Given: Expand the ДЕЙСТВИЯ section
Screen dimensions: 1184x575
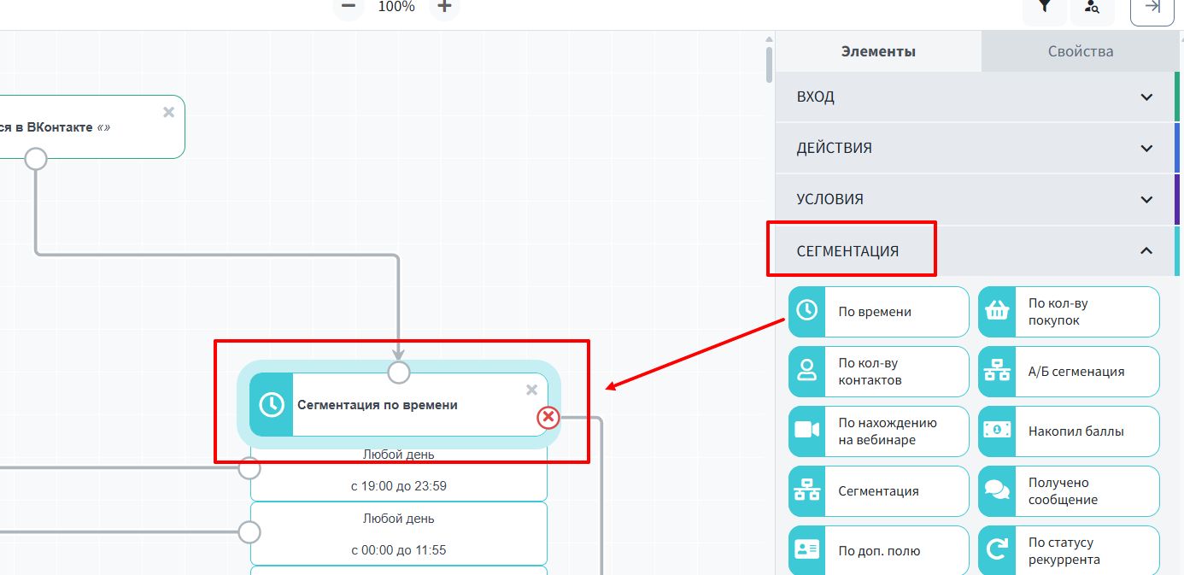Looking at the screenshot, I should 975,148.
